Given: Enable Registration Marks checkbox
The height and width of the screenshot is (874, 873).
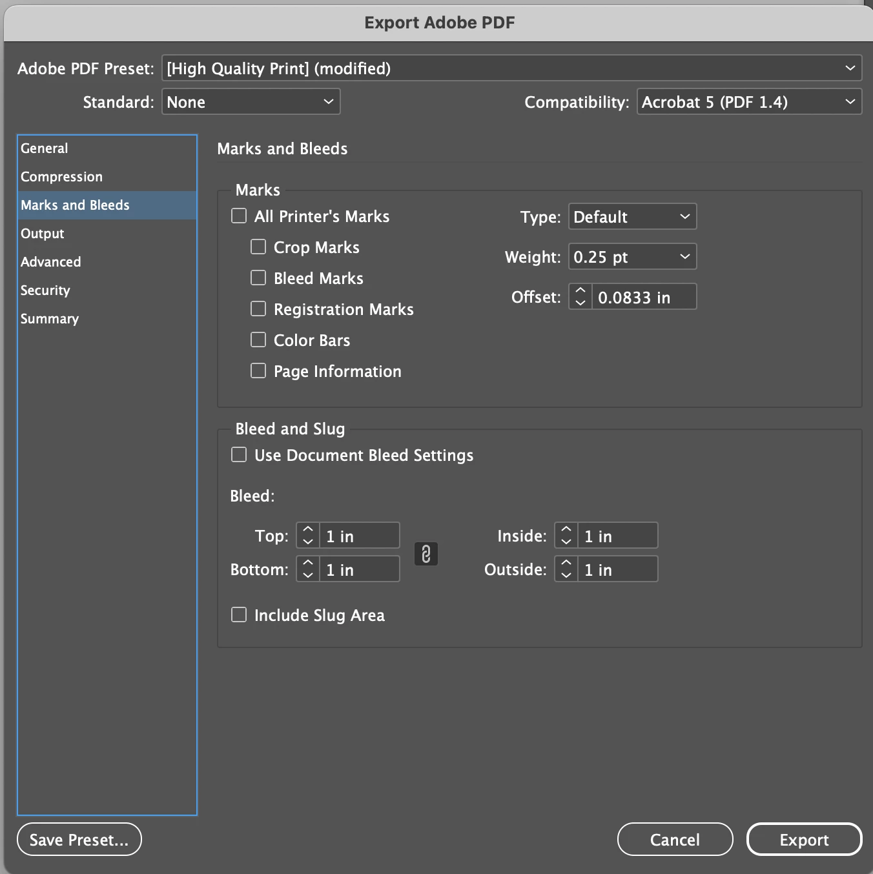Looking at the screenshot, I should (258, 309).
